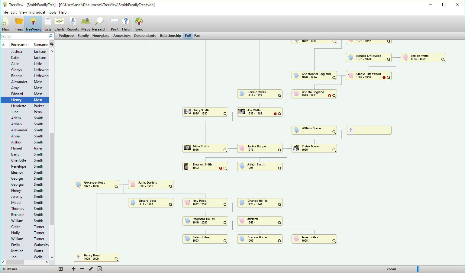The width and height of the screenshot is (465, 273).
Task: Click the Sync tree icon
Action: pos(139,22)
